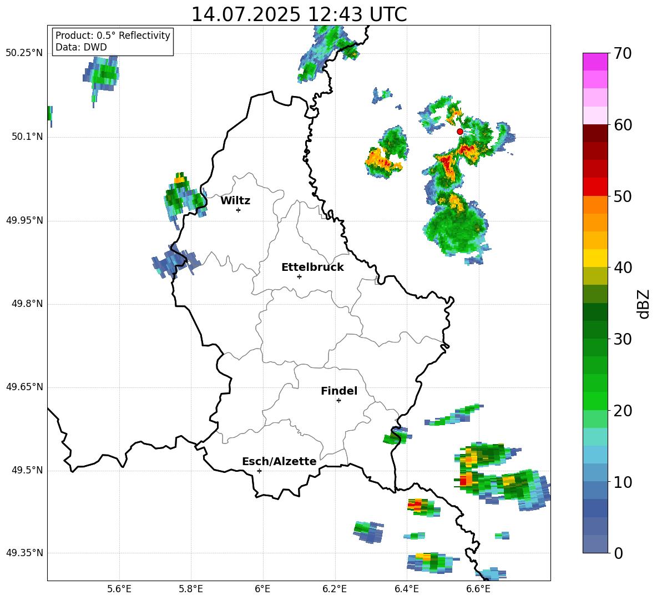Image resolution: width=657 pixels, height=600 pixels.
Task: Click the "Product: 0.5° Reflectivity" legend line
Action: (113, 35)
